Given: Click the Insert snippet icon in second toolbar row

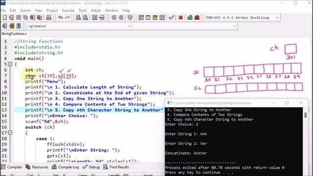Looking at the screenshot, I should coord(4,26).
